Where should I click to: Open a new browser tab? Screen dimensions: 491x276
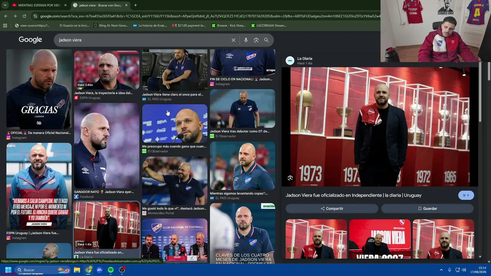pos(135,5)
